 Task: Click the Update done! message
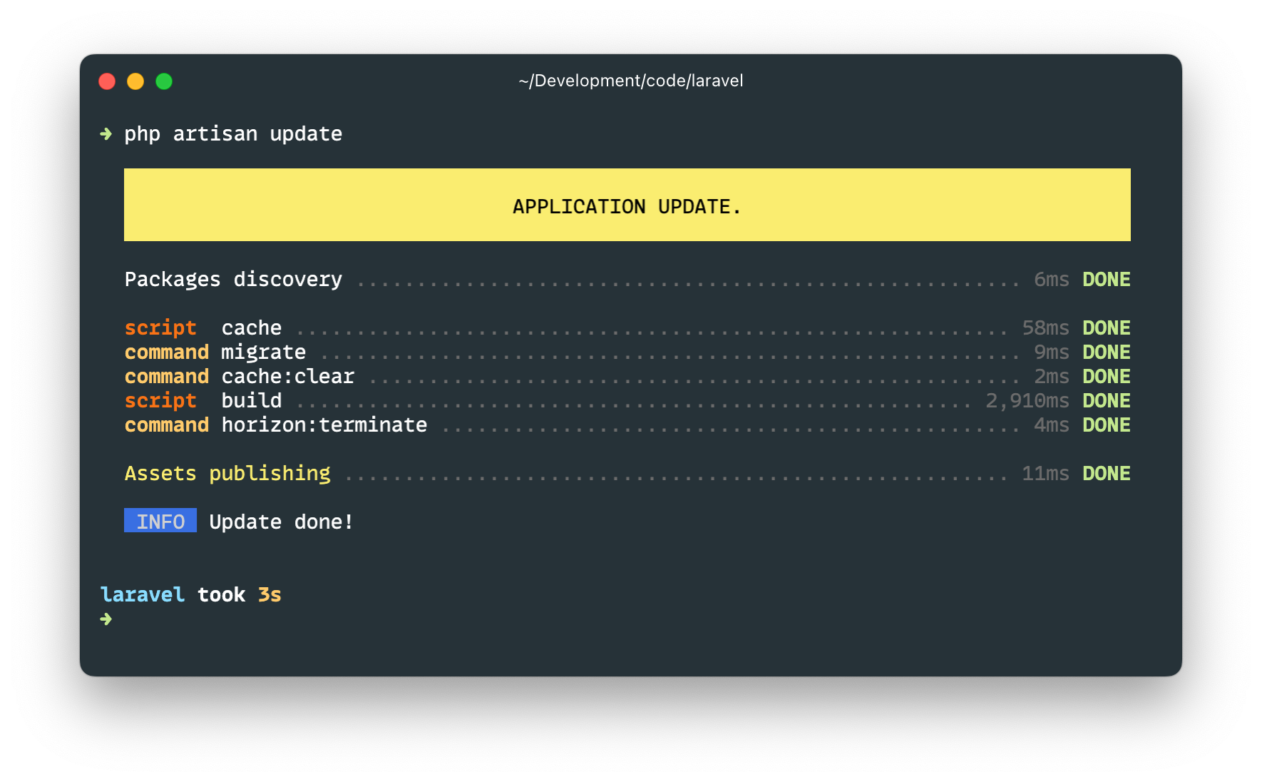279,522
